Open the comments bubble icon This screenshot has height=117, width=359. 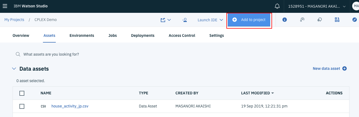point(319,20)
